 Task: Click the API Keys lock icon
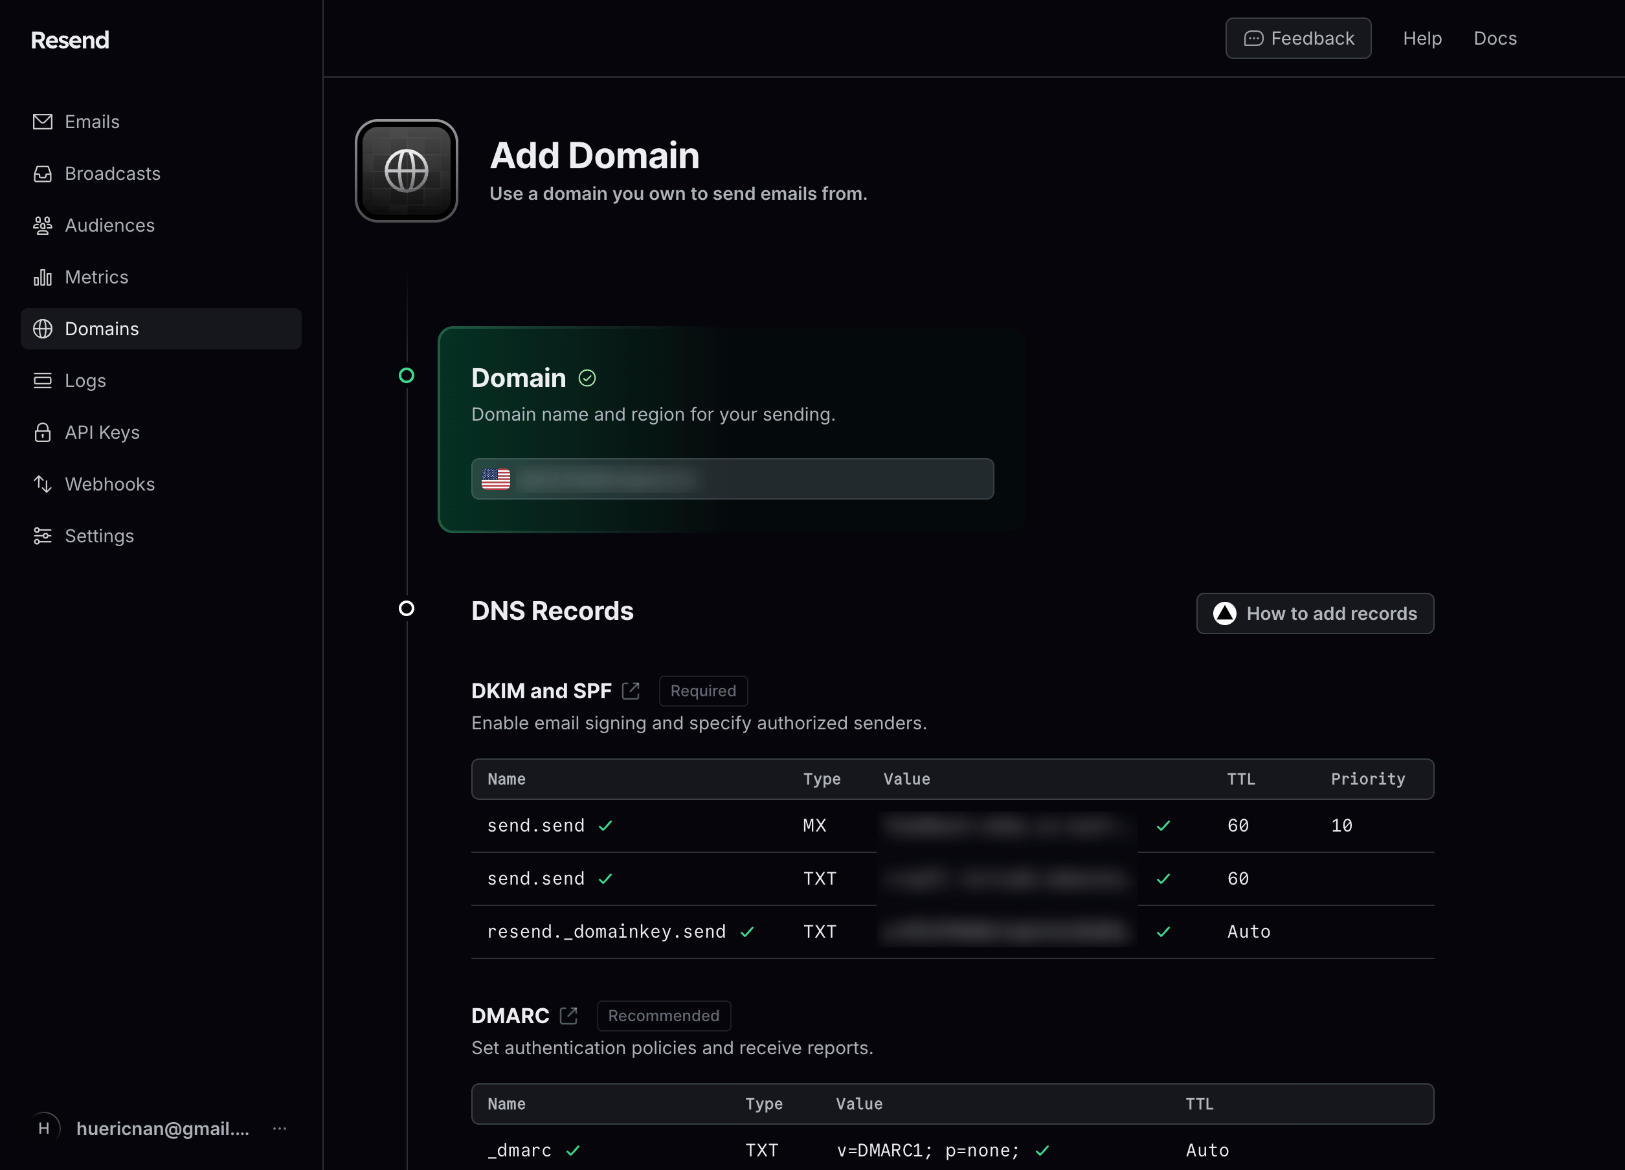(x=43, y=432)
